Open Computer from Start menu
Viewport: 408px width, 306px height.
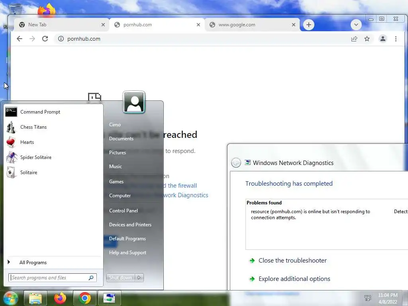120,196
